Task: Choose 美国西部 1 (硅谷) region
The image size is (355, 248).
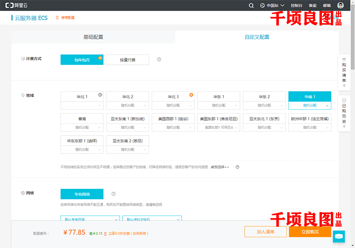Action: point(173,119)
